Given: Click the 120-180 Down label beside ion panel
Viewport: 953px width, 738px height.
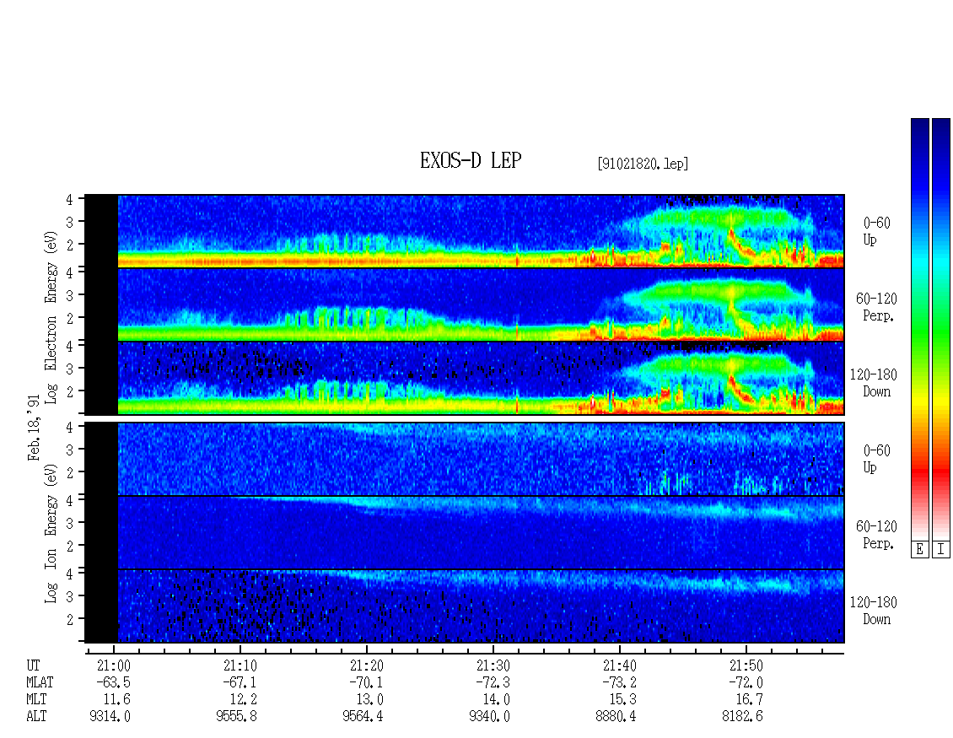Looking at the screenshot, I should [874, 611].
